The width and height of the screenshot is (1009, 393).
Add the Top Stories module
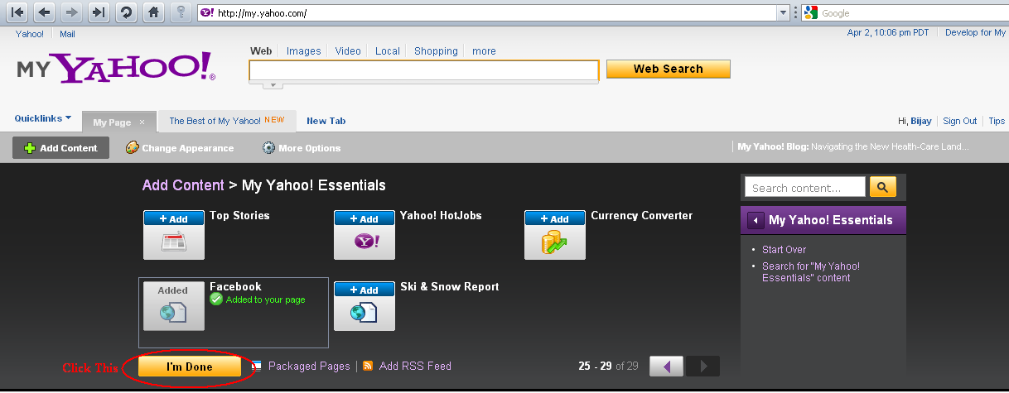click(174, 218)
